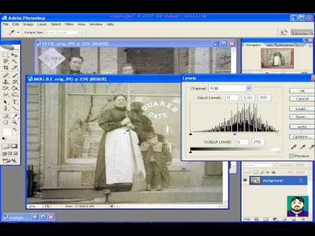Select the Zoom tool

pyautogui.click(x=14, y=122)
